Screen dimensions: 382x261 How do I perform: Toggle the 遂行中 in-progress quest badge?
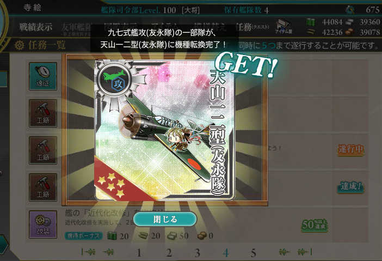(x=350, y=149)
